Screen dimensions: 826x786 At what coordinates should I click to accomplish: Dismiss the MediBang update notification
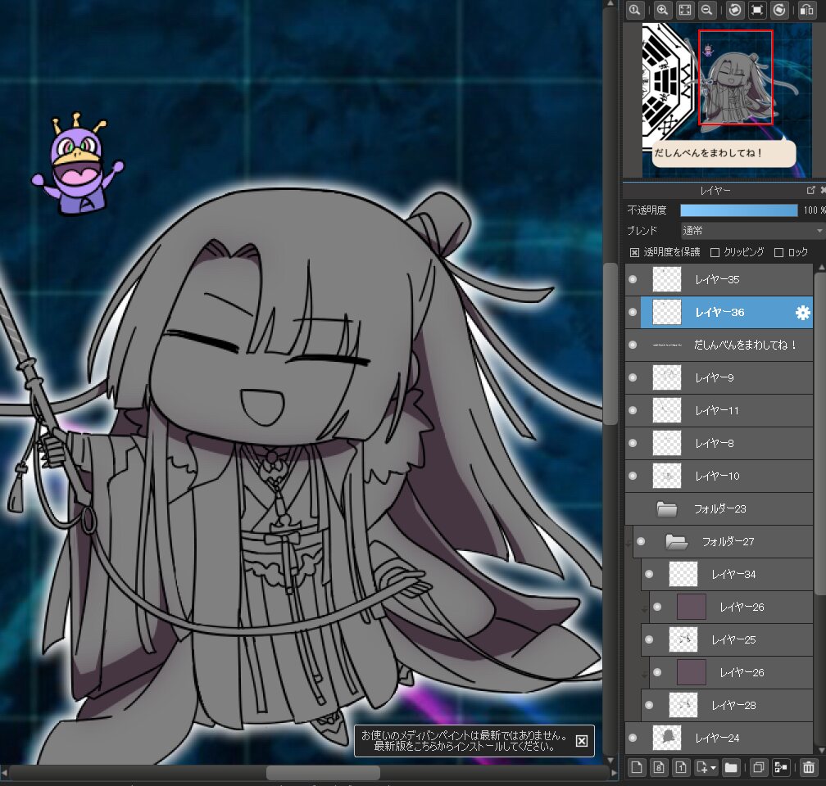click(582, 741)
